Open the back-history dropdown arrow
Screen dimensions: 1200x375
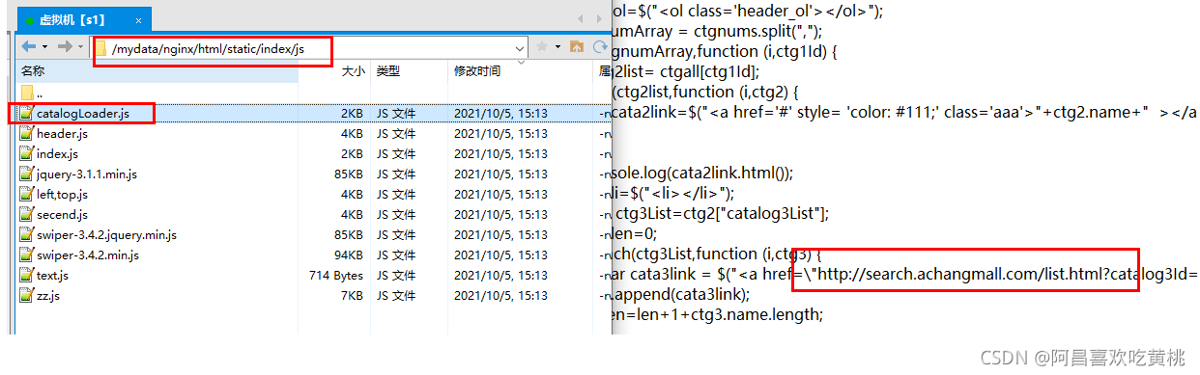tap(44, 46)
